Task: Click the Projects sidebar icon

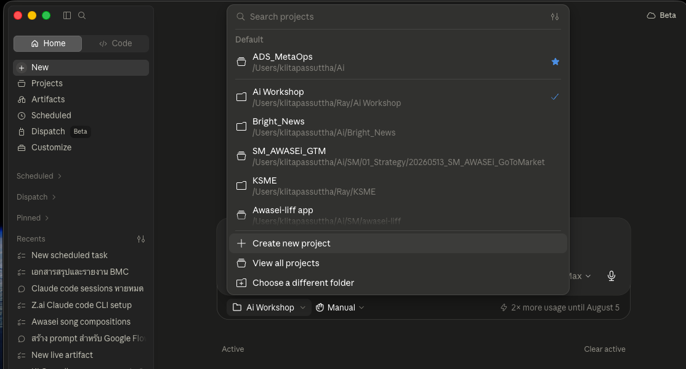Action: click(x=22, y=83)
